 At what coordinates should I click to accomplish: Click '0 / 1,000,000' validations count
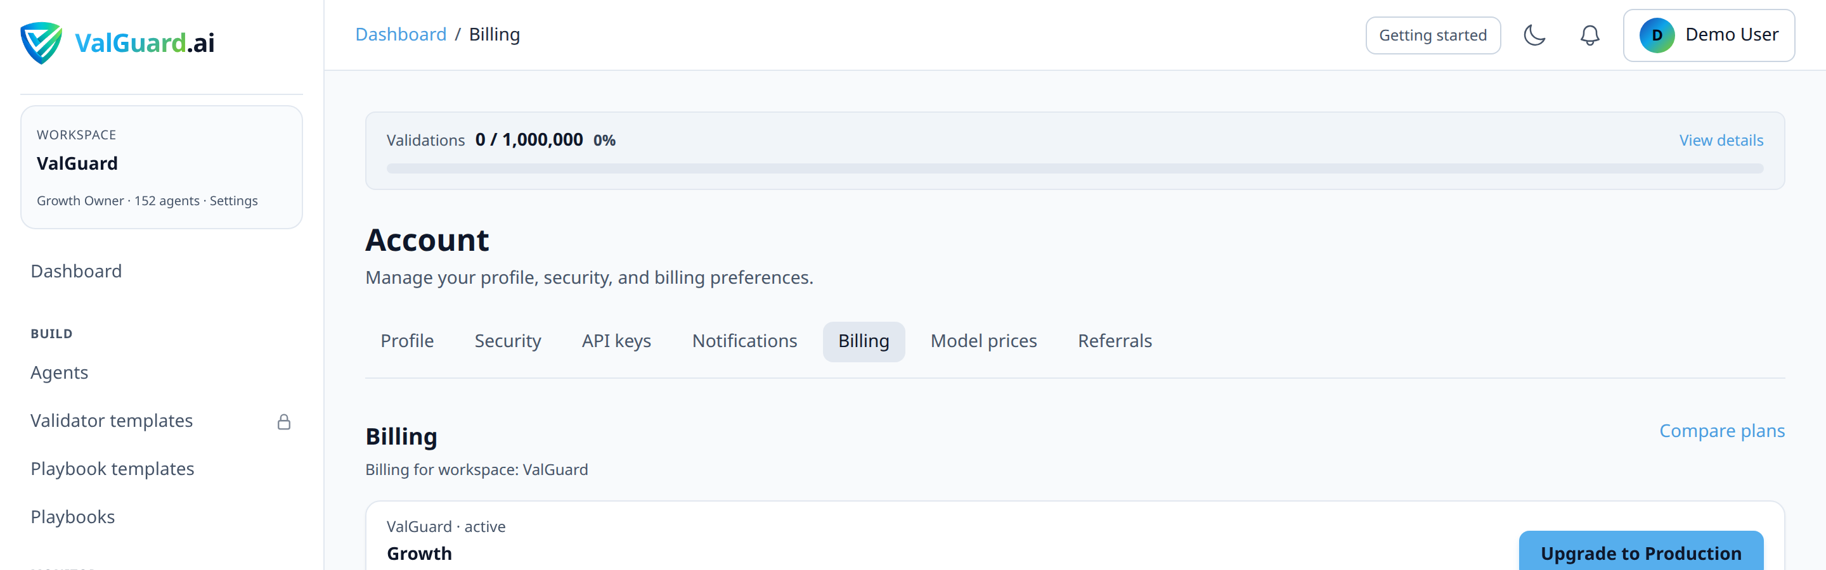[x=529, y=139]
